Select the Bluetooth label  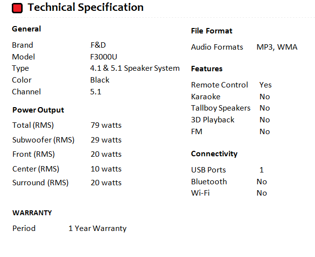pyautogui.click(x=209, y=182)
